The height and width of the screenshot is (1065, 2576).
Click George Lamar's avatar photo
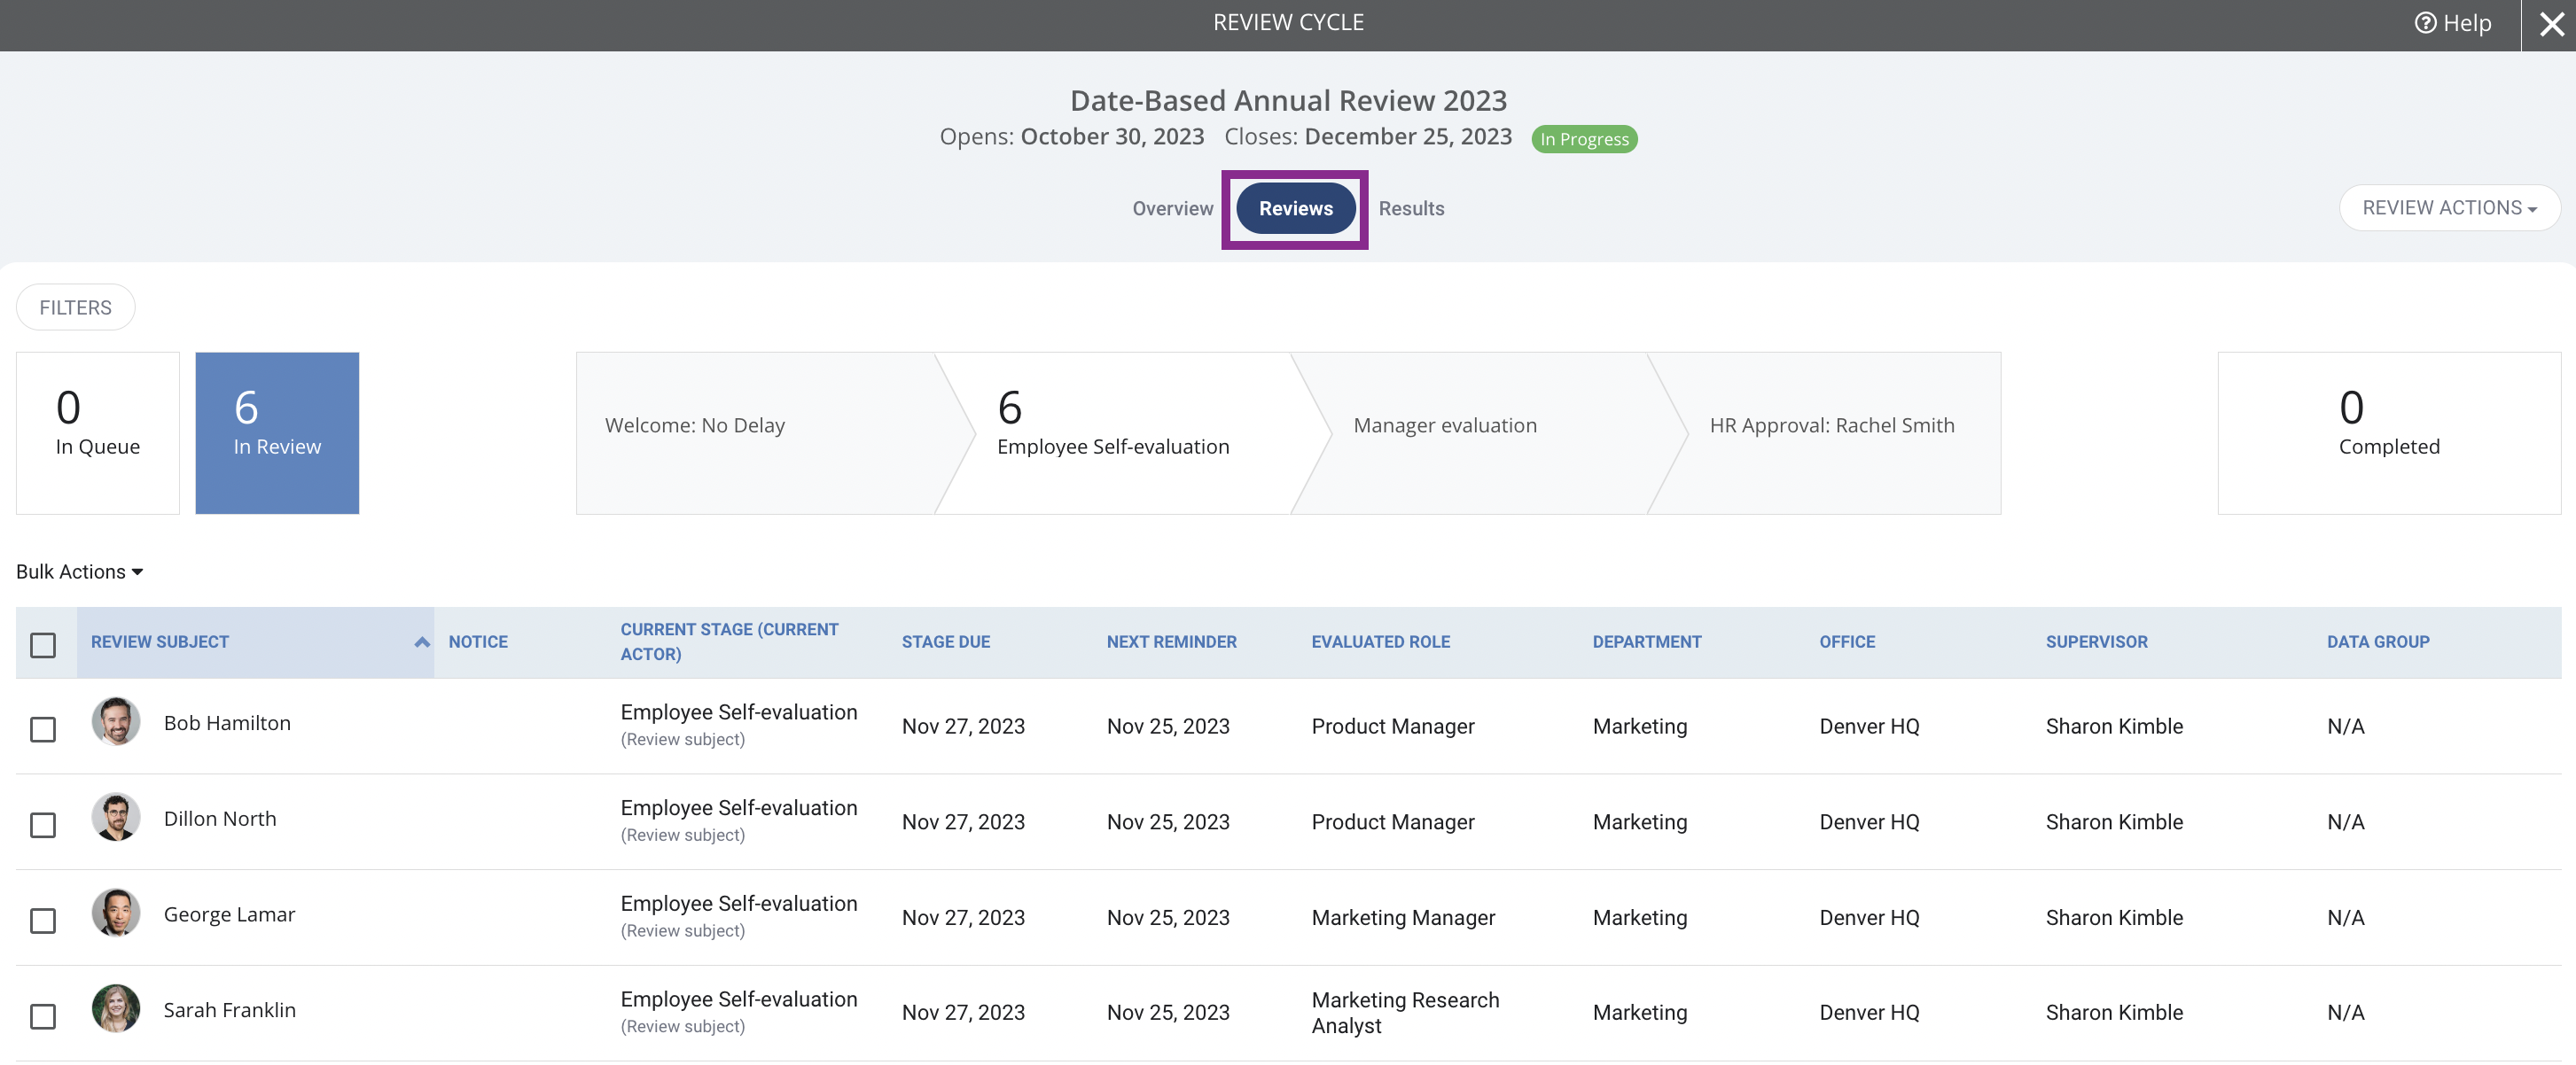pos(116,913)
